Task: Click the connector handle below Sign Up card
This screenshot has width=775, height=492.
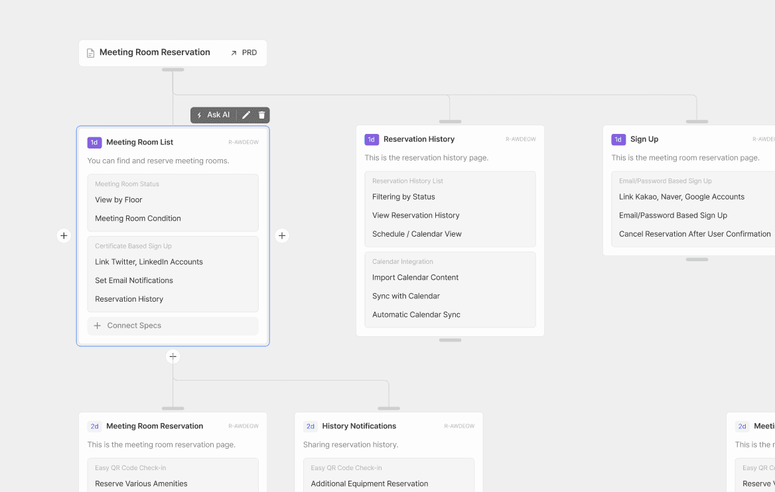Action: click(x=697, y=259)
